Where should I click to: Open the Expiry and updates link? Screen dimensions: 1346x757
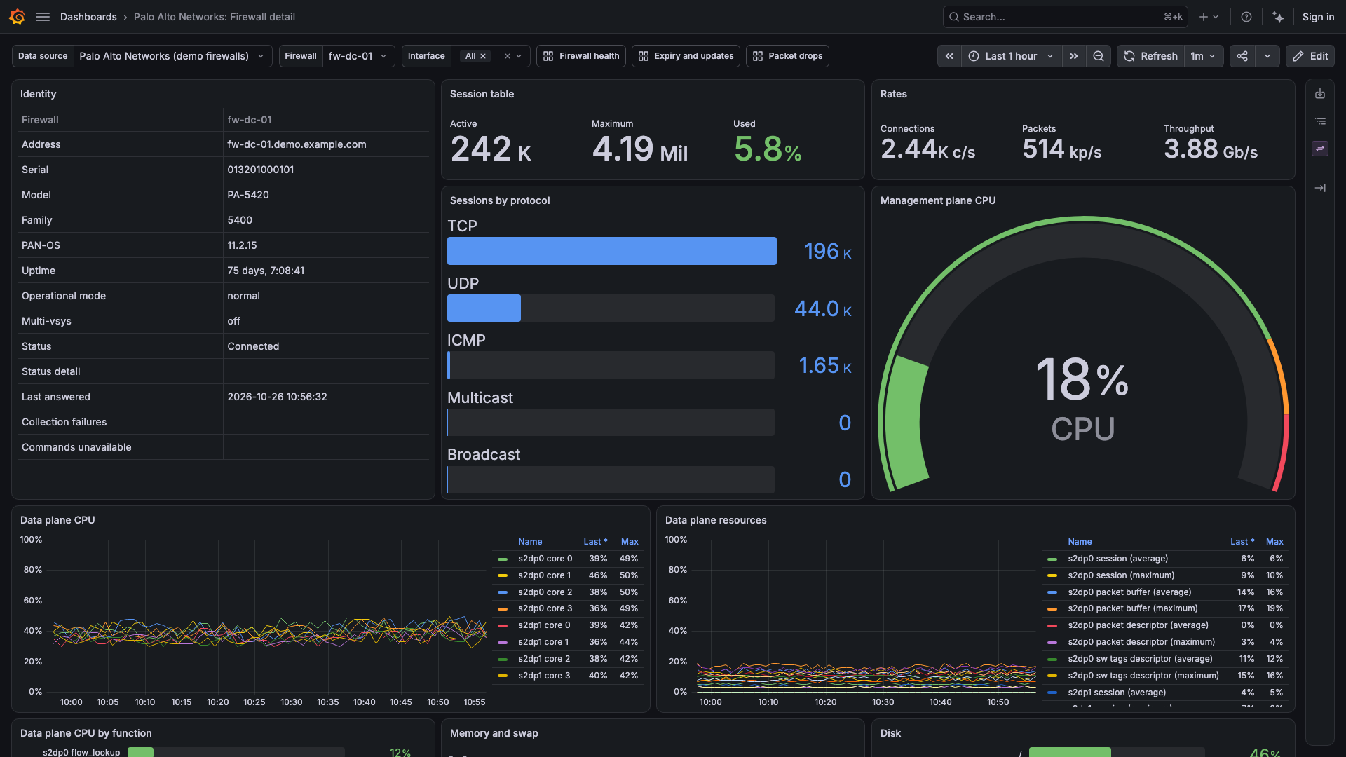686,56
